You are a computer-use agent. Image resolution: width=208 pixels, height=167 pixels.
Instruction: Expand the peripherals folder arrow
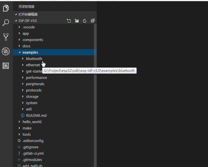[23, 84]
